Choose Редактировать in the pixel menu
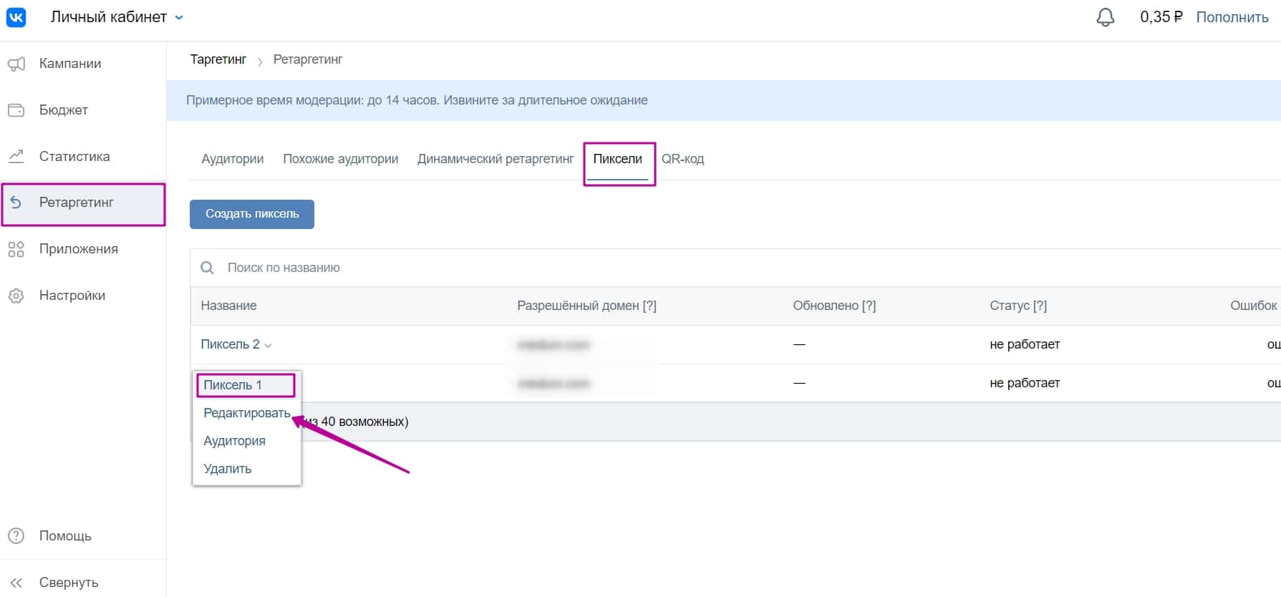The width and height of the screenshot is (1281, 597). (247, 413)
